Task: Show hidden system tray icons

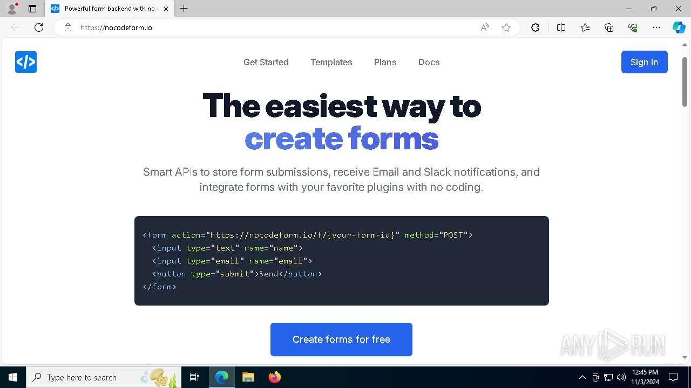Action: point(582,377)
